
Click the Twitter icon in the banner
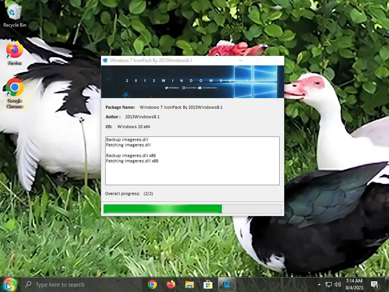[166, 88]
